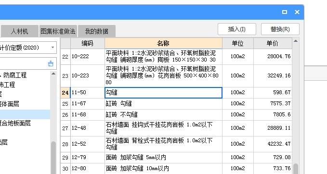Click price cell 28004.76
Image resolution: width=327 pixels, height=174 pixels.
pos(273,57)
